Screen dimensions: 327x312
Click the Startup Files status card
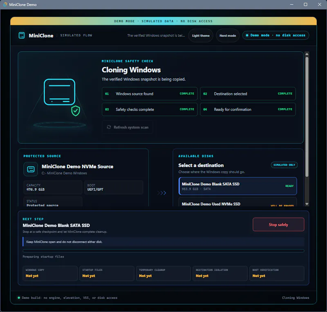tap(107, 273)
